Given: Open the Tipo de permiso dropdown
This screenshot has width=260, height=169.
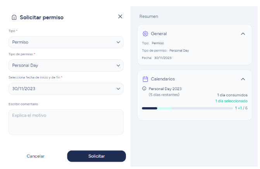Looking at the screenshot, I should [x=66, y=66].
